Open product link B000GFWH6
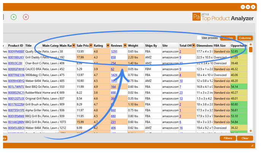 pyautogui.click(x=16, y=69)
